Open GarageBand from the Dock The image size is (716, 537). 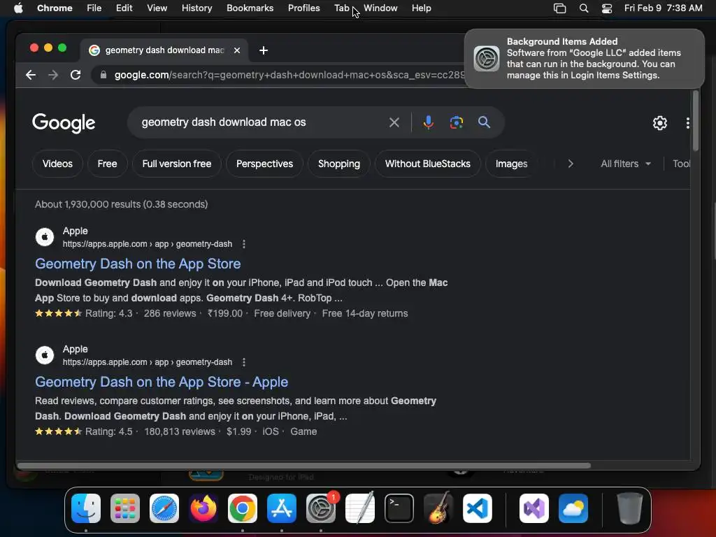pyautogui.click(x=438, y=508)
